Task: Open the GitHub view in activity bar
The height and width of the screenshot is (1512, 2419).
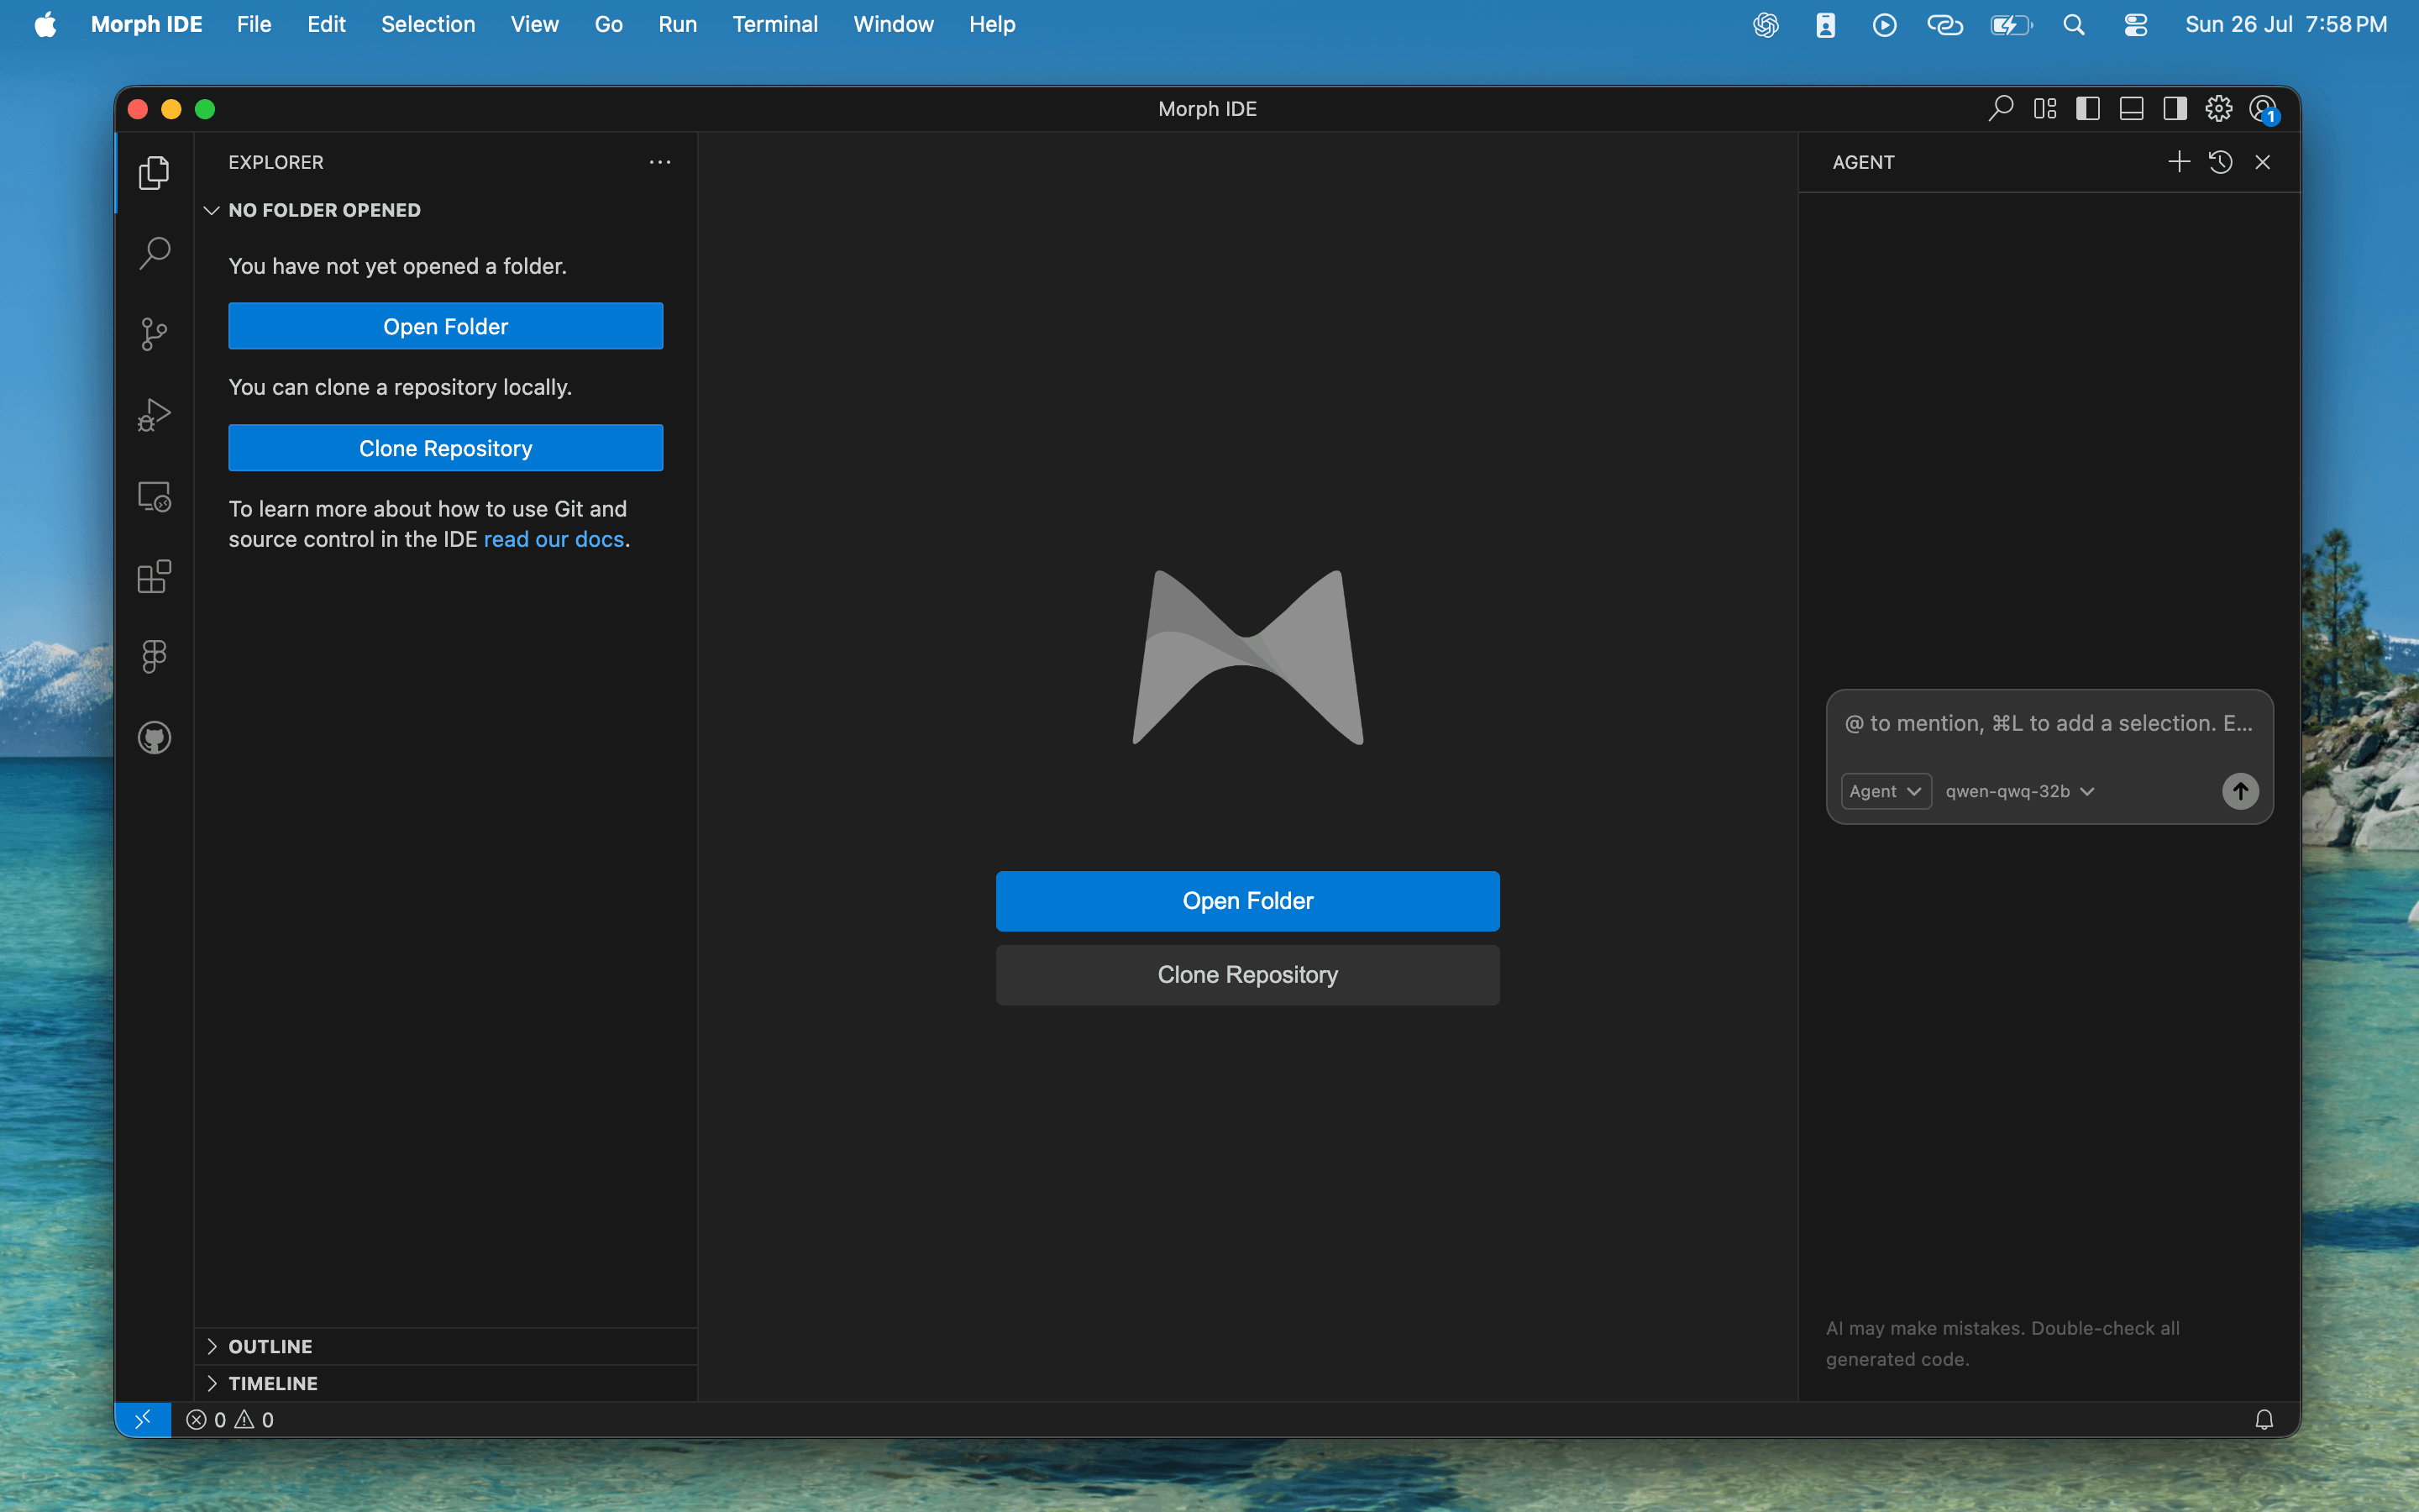Action: click(x=154, y=738)
